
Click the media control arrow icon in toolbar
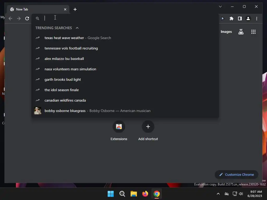(x=223, y=18)
